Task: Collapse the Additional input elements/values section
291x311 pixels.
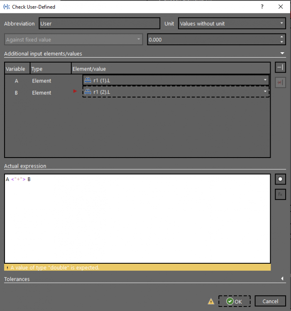Action: 282,53
